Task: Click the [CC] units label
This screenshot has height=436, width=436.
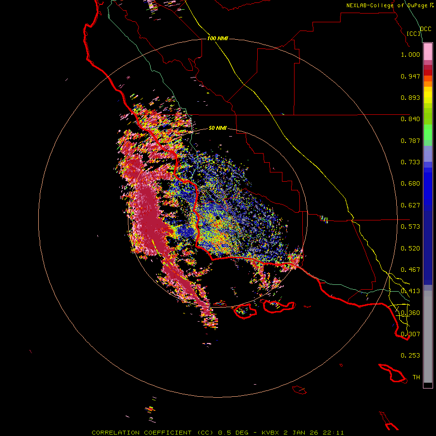Action: pos(414,33)
